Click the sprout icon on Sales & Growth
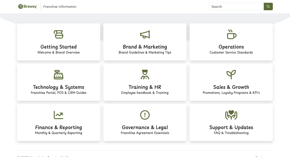 point(231,75)
